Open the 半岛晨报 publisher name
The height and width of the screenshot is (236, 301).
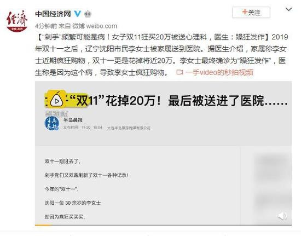[73, 120]
